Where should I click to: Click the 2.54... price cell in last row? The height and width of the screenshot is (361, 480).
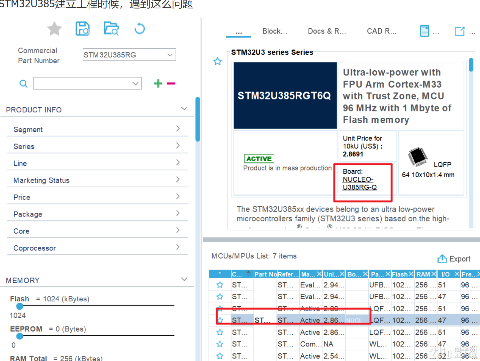(334, 356)
